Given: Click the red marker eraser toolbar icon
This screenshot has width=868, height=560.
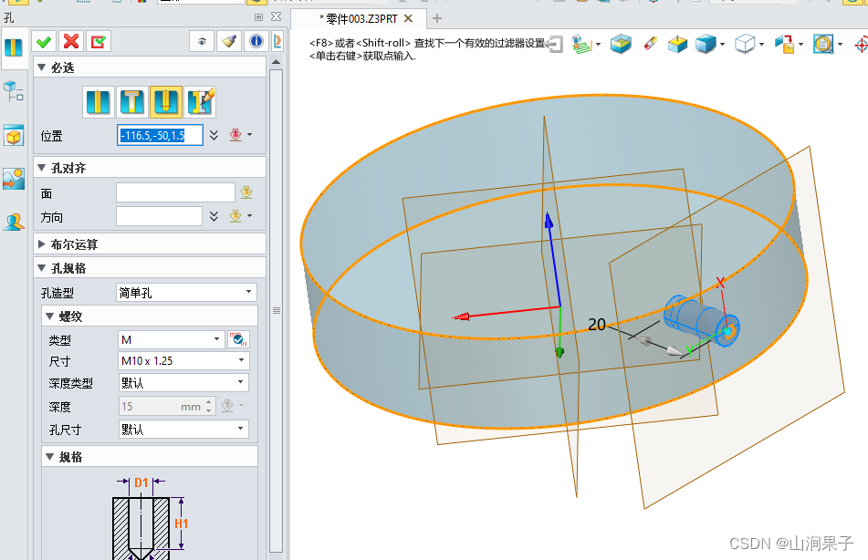Looking at the screenshot, I should [651, 43].
